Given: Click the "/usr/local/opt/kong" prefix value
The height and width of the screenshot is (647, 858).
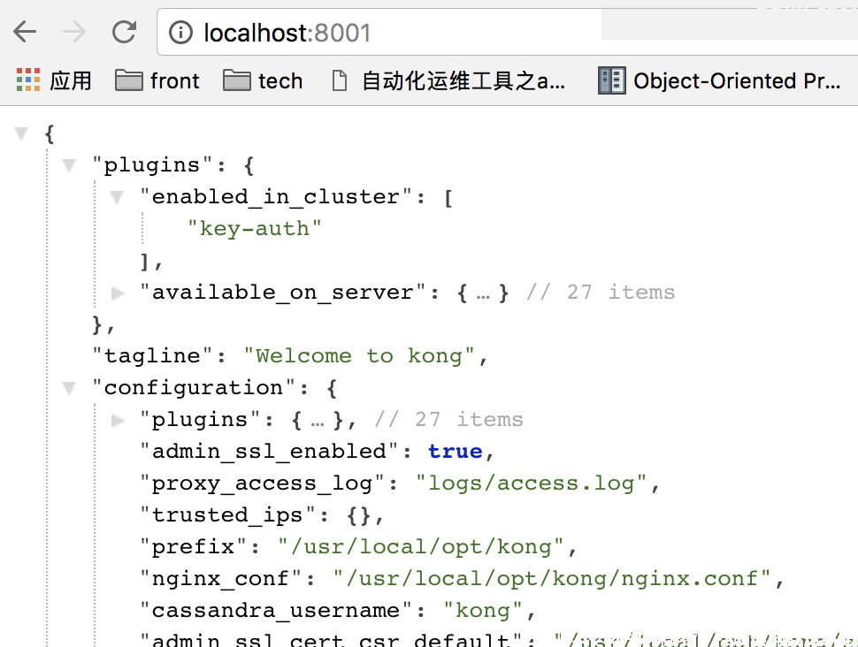Looking at the screenshot, I should tap(421, 547).
